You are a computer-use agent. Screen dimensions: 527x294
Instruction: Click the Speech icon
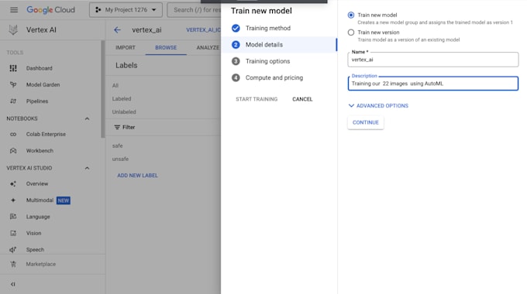[x=13, y=249]
